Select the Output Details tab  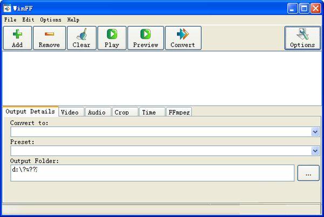pyautogui.click(x=30, y=112)
